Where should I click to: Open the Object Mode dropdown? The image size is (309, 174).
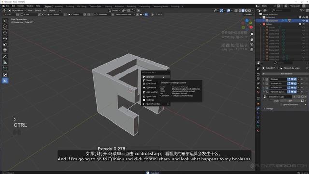point(17,11)
